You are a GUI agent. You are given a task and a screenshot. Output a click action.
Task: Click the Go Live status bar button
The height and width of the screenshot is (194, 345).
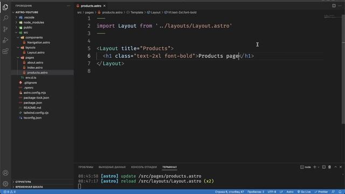(x=304, y=192)
